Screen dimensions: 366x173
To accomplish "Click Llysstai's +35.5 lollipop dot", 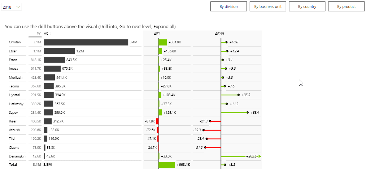I will click(239, 95).
